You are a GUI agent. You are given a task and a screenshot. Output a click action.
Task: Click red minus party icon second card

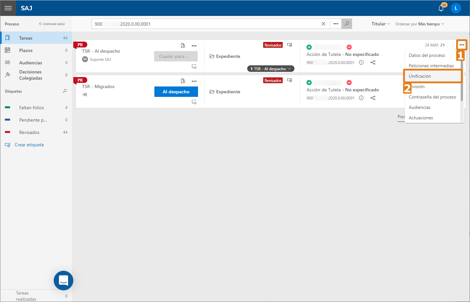pyautogui.click(x=349, y=83)
